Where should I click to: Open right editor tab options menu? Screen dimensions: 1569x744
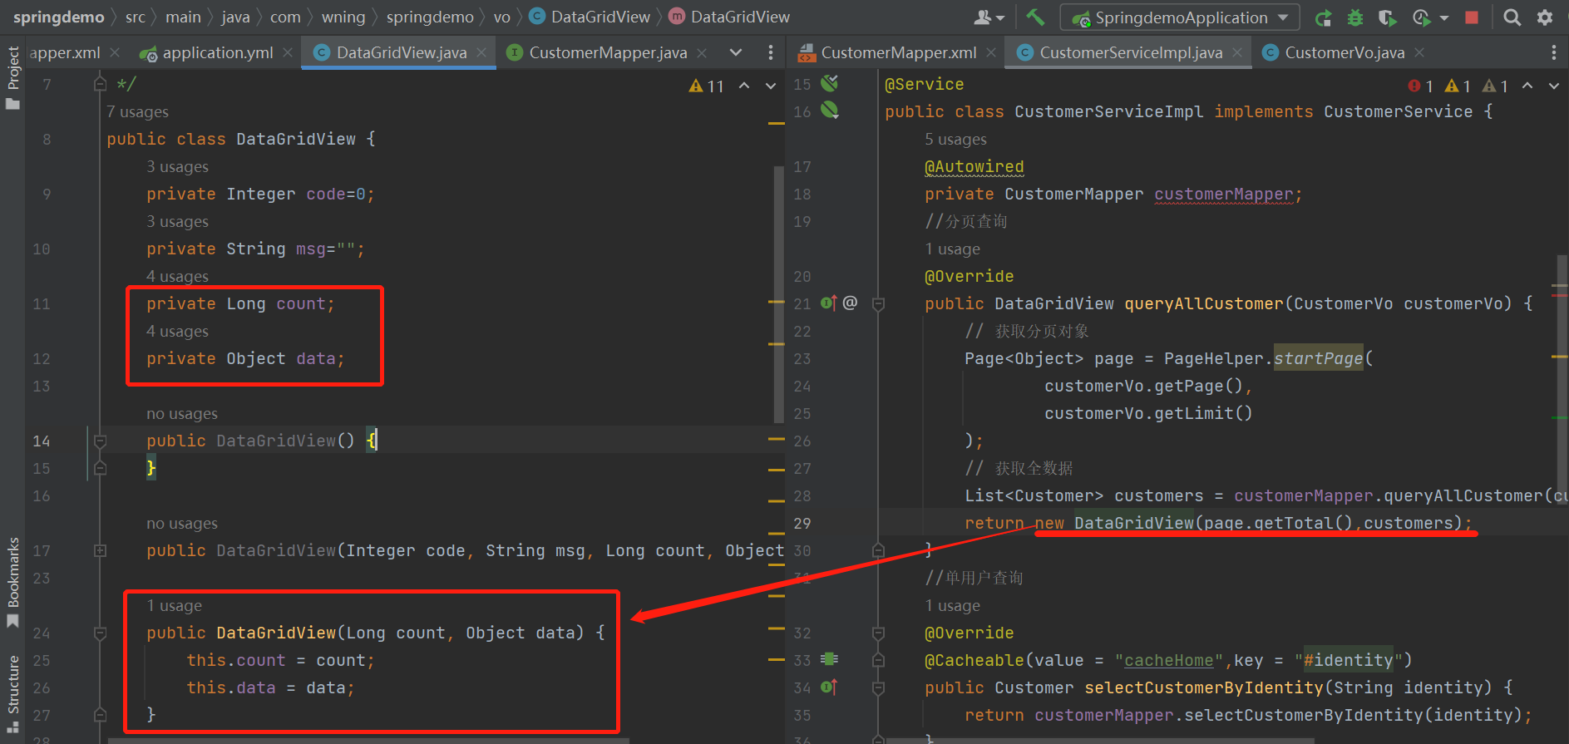coord(1554,52)
